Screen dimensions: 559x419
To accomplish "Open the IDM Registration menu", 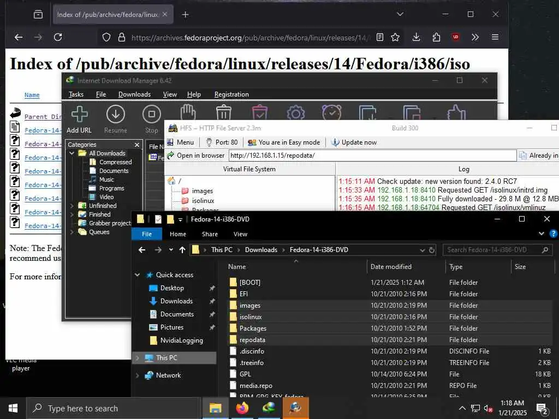I will point(231,94).
